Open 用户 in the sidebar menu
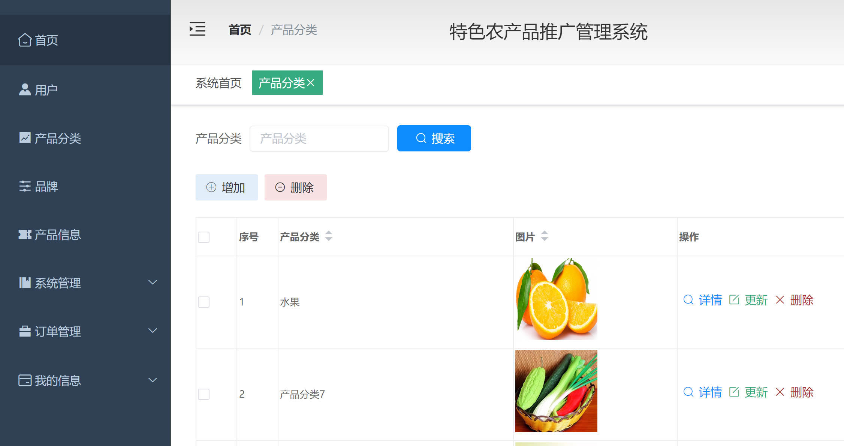844x446 pixels. (x=85, y=90)
